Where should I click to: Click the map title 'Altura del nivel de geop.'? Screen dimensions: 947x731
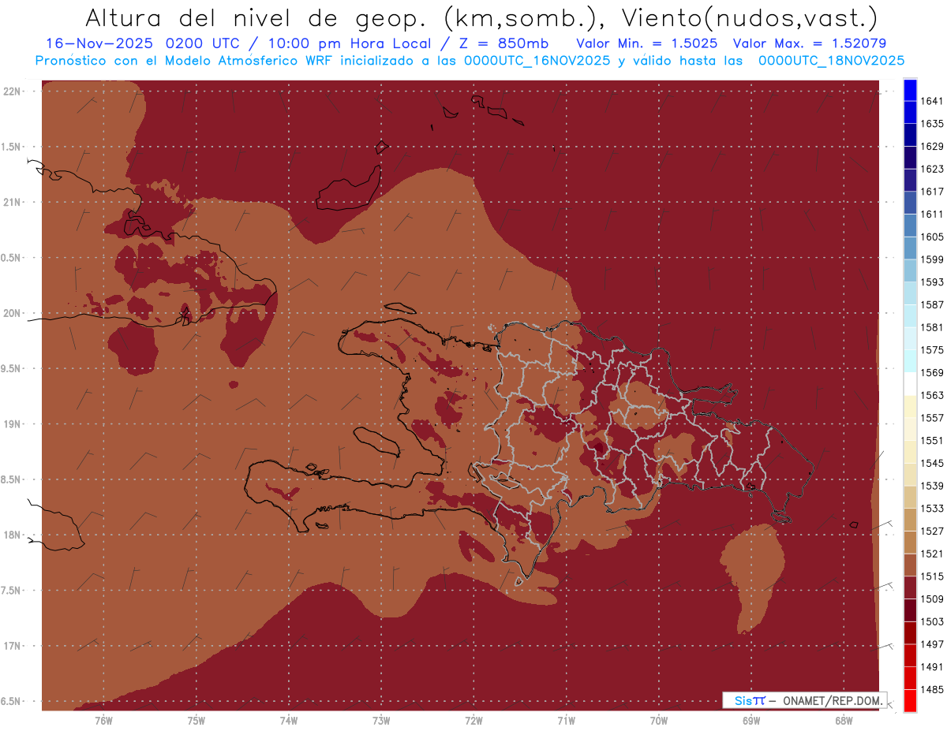point(257,17)
